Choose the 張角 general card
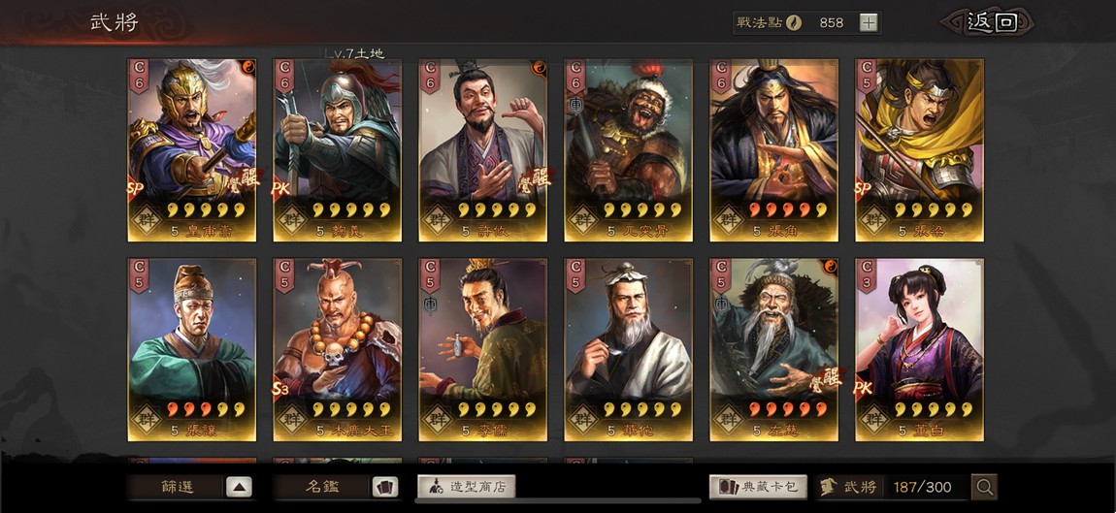 tap(773, 150)
